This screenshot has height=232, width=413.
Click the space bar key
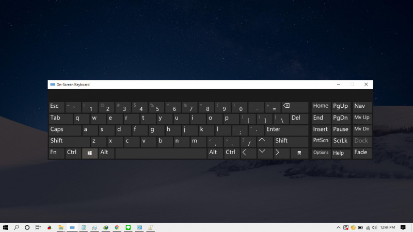(161, 153)
